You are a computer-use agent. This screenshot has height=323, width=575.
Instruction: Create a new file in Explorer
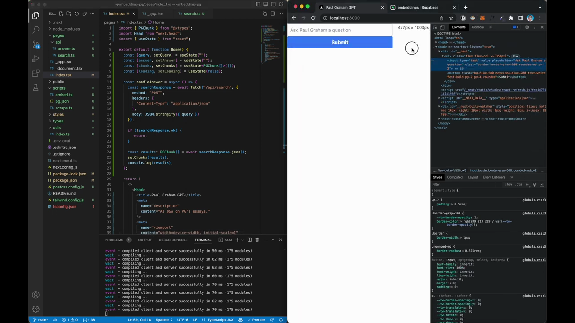point(61,14)
